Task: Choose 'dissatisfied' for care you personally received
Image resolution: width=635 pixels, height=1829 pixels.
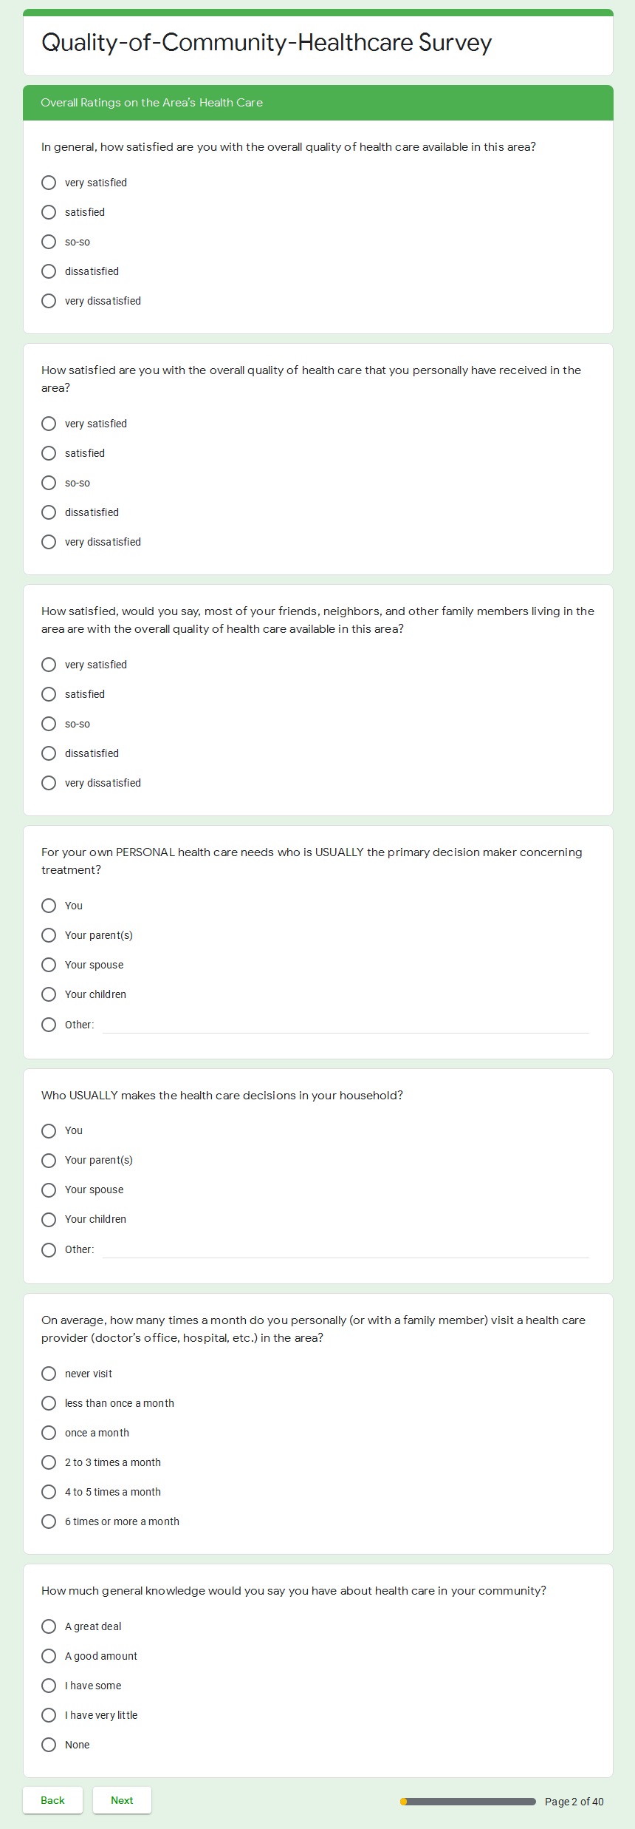Action: point(49,512)
